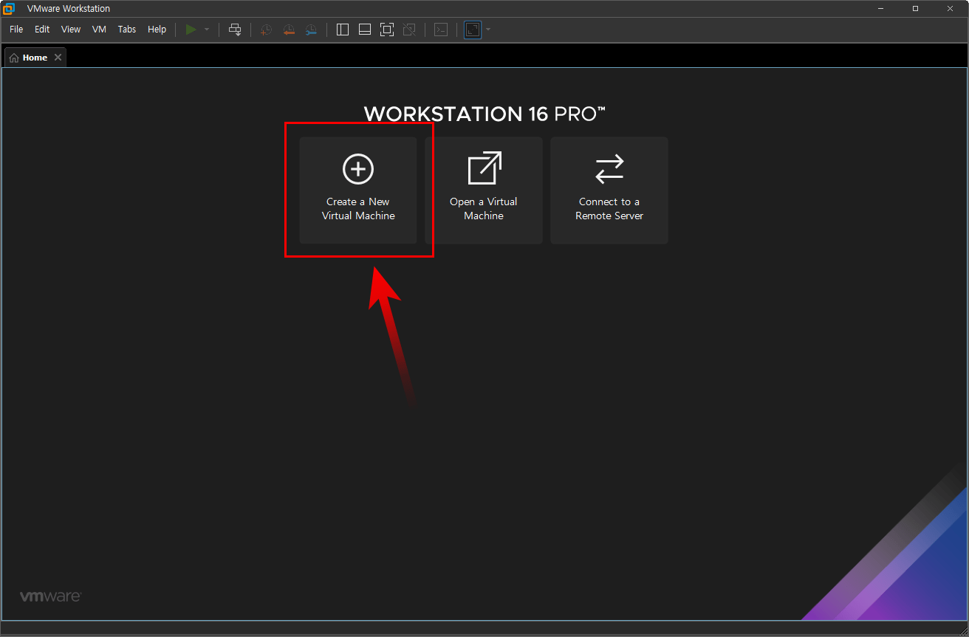The width and height of the screenshot is (969, 637).
Task: Open the Edit menu
Action: 42,30
